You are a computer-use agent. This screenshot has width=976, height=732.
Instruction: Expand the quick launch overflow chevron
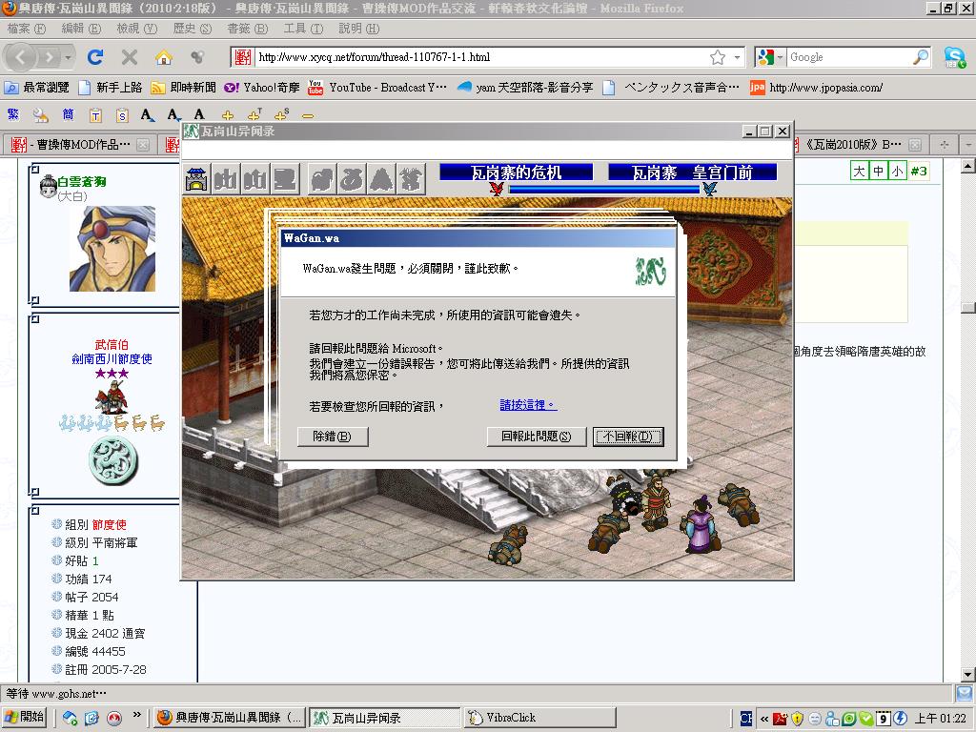pyautogui.click(x=137, y=715)
